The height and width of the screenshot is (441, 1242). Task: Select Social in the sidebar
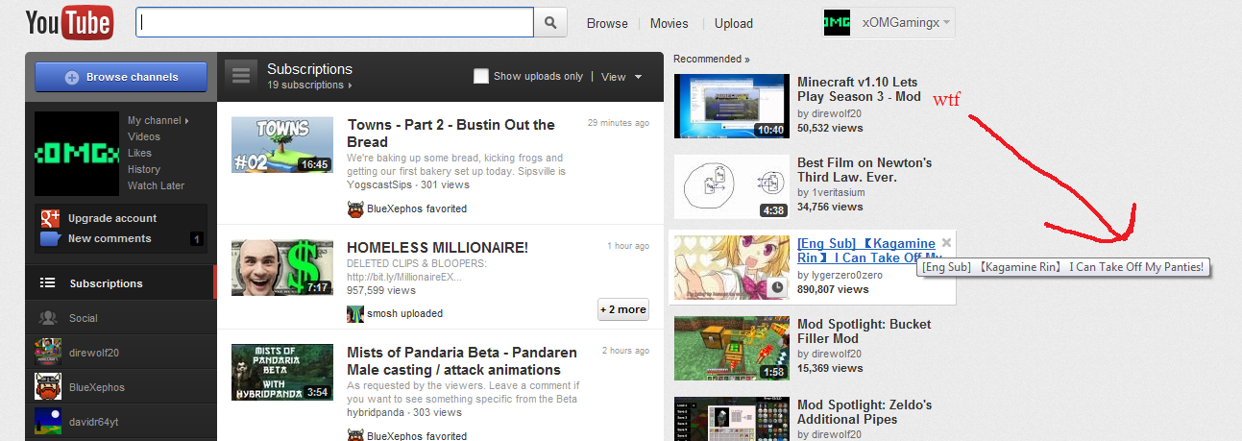121,318
